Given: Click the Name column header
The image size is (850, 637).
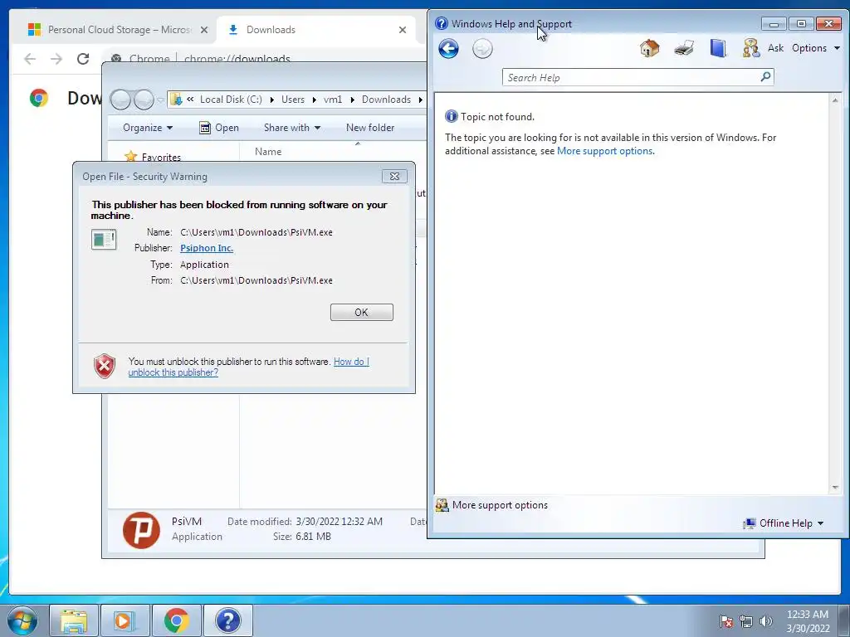Looking at the screenshot, I should [x=268, y=152].
